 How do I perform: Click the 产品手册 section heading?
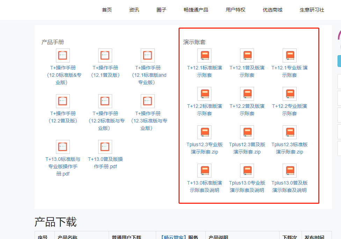click(x=53, y=42)
